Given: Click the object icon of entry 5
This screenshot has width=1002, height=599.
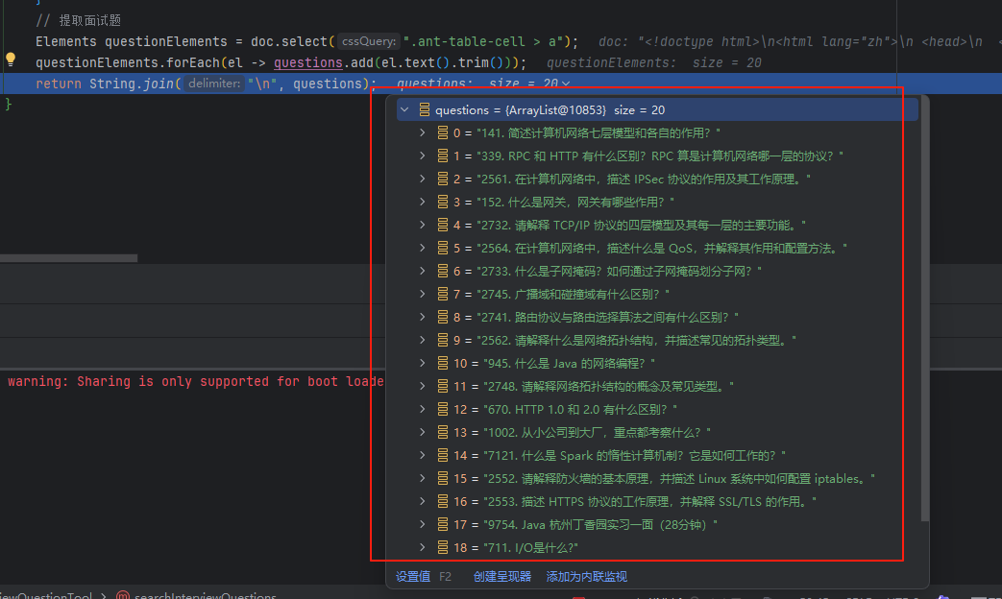Looking at the screenshot, I should coord(442,248).
